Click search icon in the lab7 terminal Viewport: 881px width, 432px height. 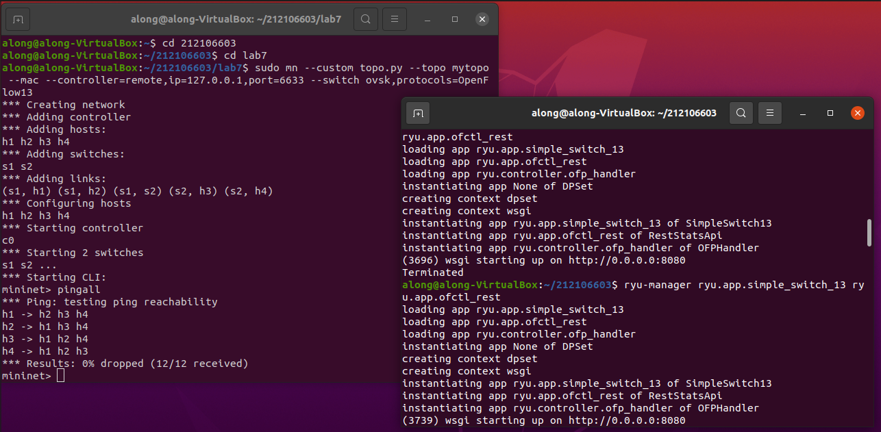tap(366, 19)
